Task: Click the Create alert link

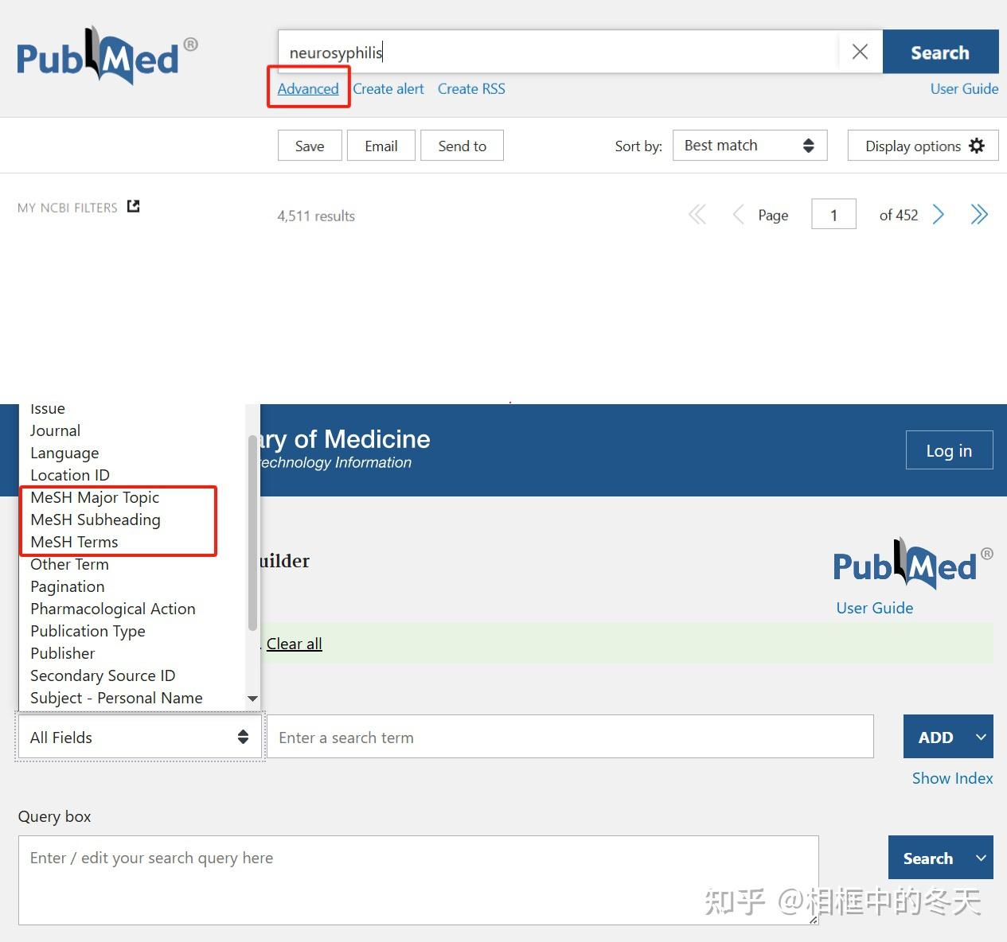Action: click(388, 88)
